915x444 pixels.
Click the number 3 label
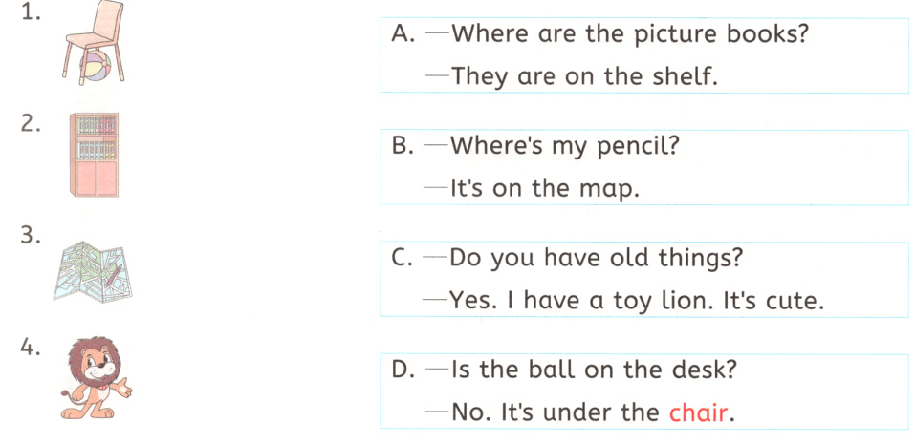[x=30, y=238]
